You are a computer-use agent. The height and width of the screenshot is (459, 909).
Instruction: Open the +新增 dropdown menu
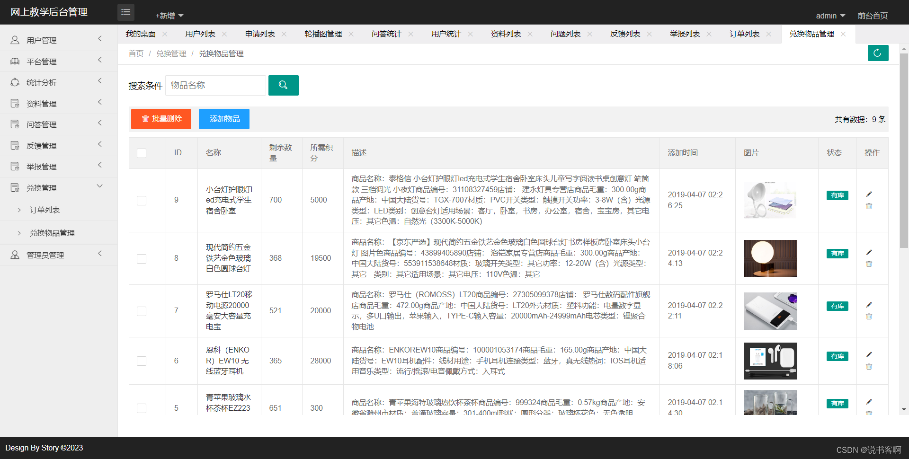click(x=169, y=16)
